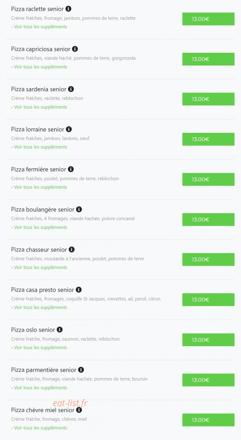Order Pizza chèvre miel senior at 13.00€
This screenshot has width=241, height=440.
pyautogui.click(x=208, y=420)
